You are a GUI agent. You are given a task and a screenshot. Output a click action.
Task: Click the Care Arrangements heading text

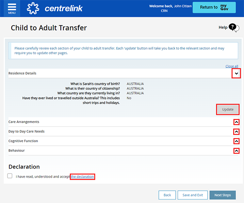pyautogui.click(x=24, y=122)
